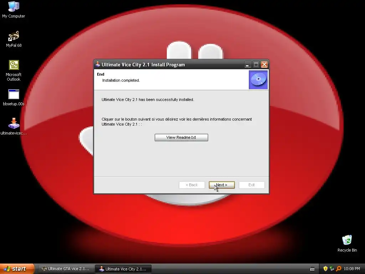The height and width of the screenshot is (274, 365).
Task: Click the bold 'End' heading
Action: pos(101,74)
